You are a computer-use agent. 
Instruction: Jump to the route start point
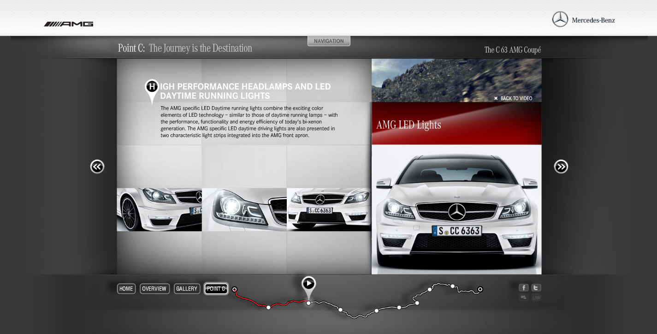(x=235, y=290)
